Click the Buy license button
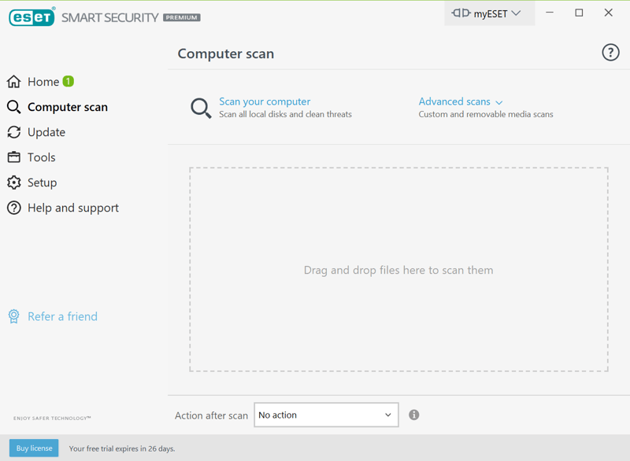The height and width of the screenshot is (461, 630). (34, 448)
